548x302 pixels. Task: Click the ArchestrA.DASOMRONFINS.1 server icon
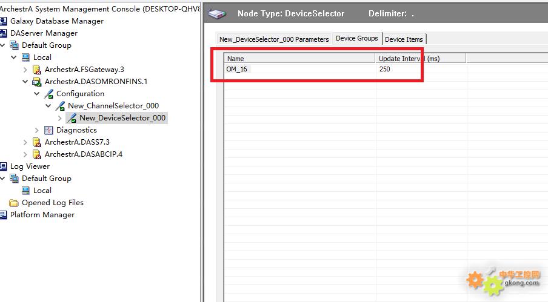pyautogui.click(x=37, y=82)
